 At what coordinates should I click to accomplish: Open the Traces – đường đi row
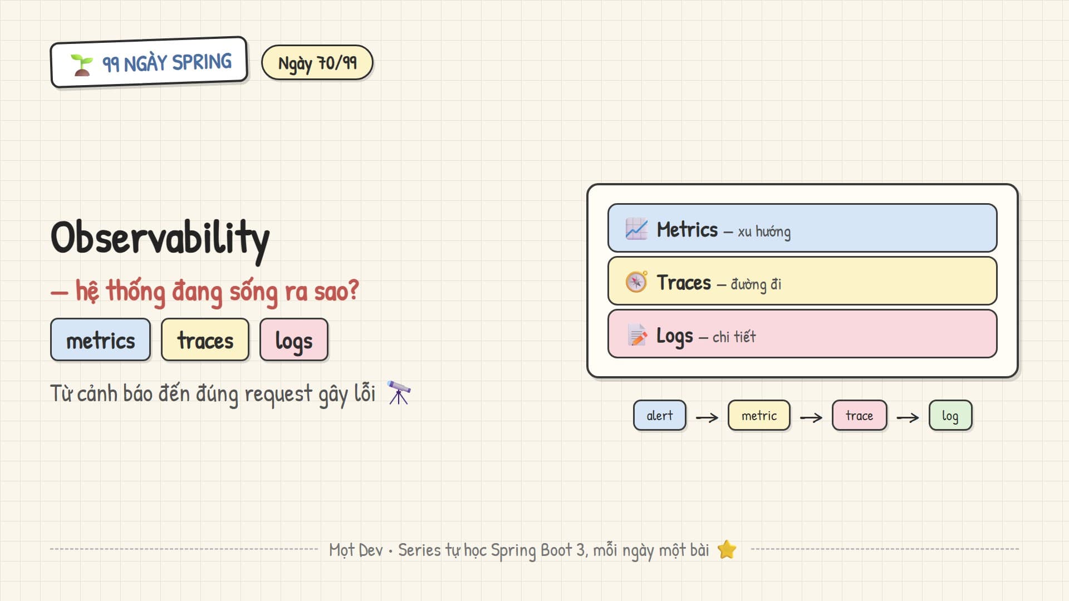(x=802, y=280)
